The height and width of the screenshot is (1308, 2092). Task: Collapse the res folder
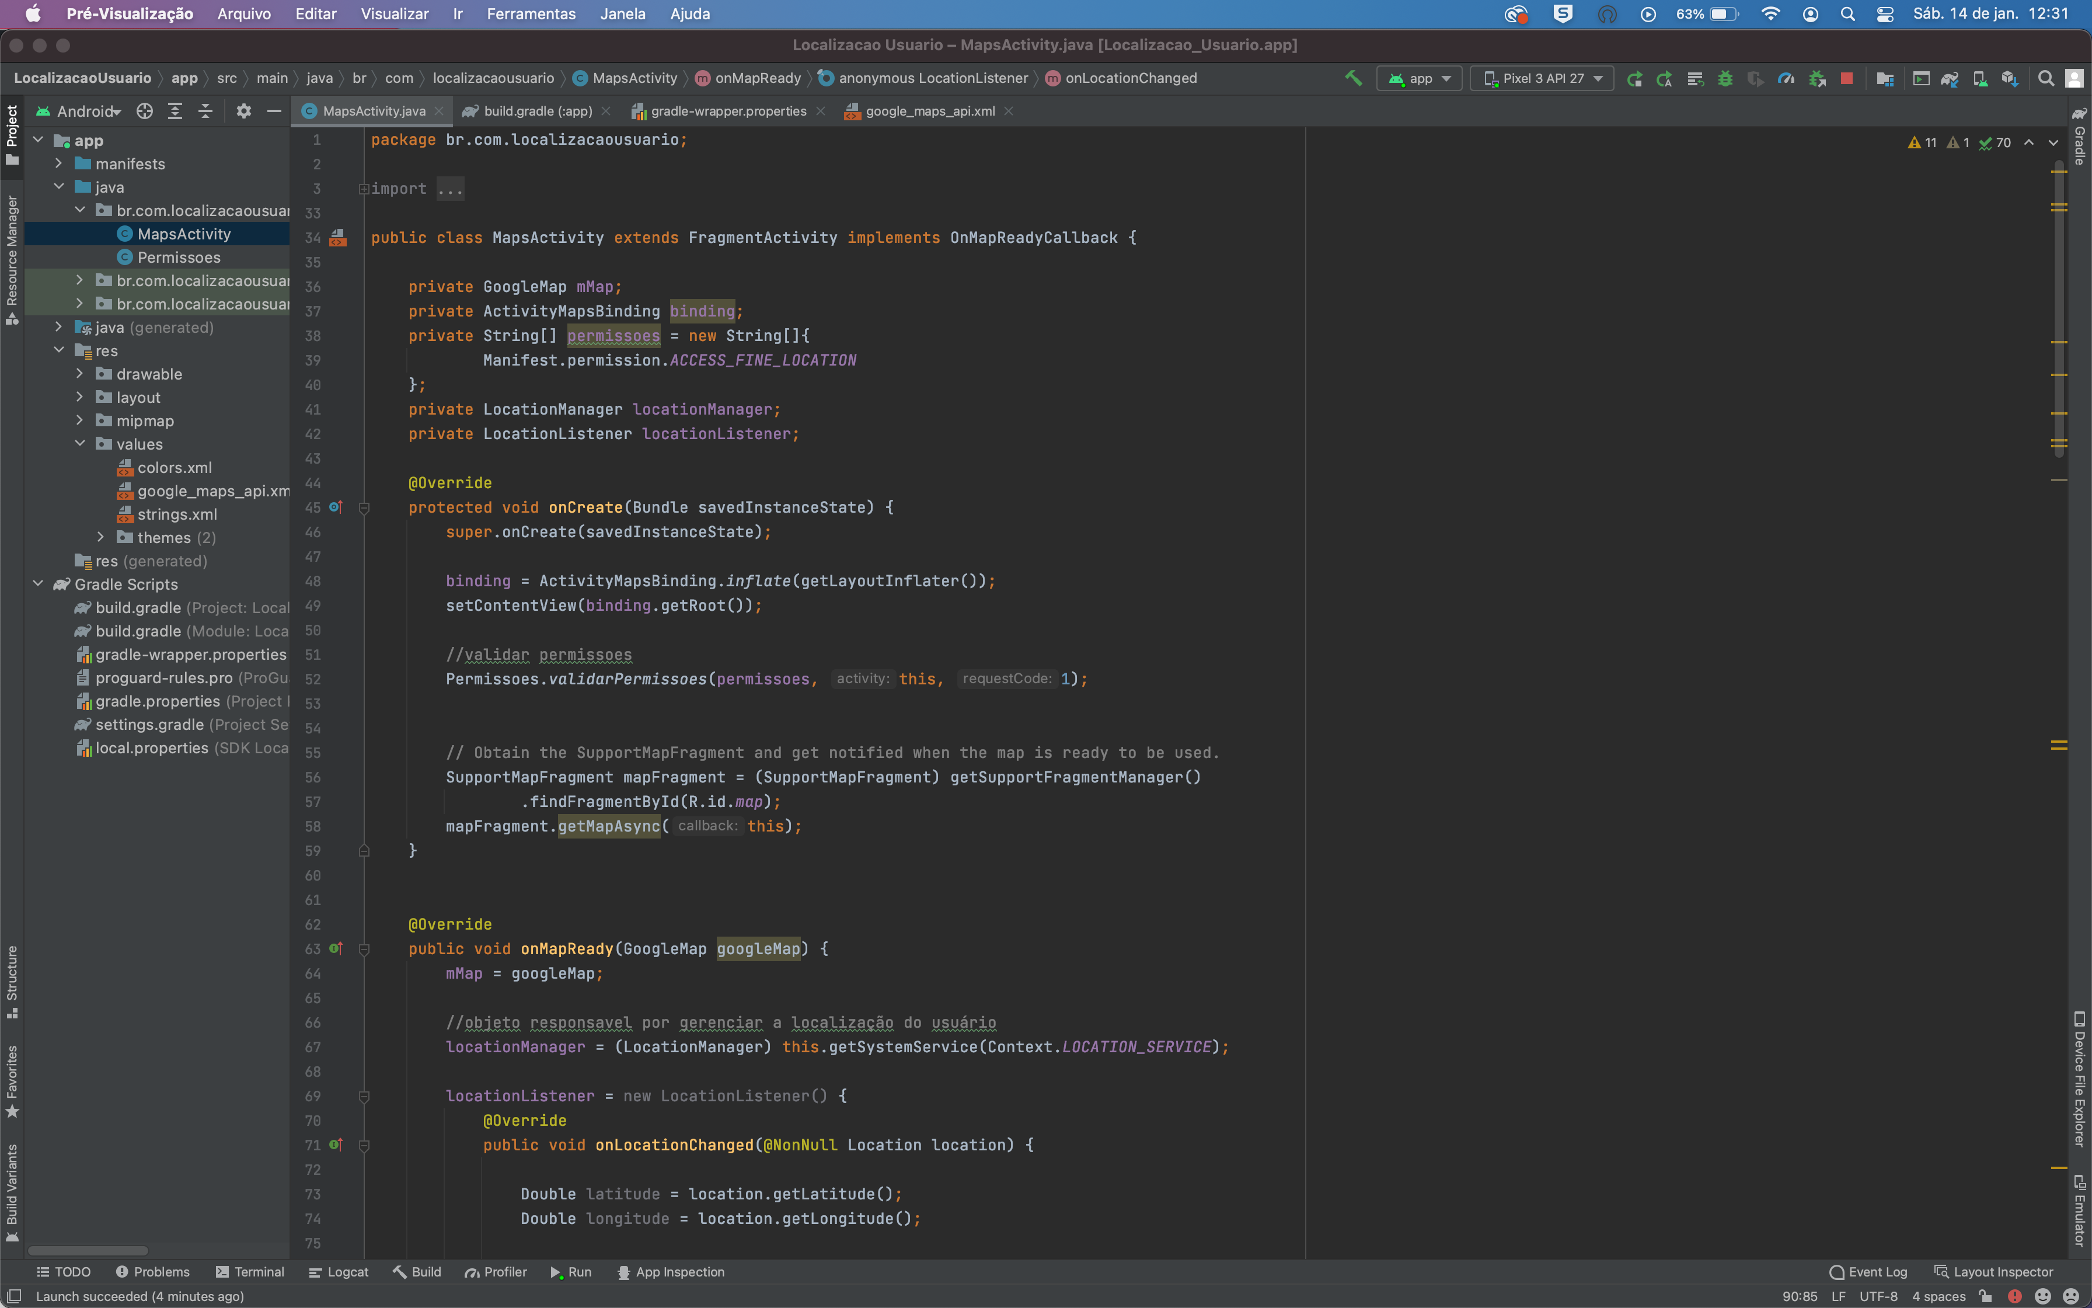[x=59, y=350]
